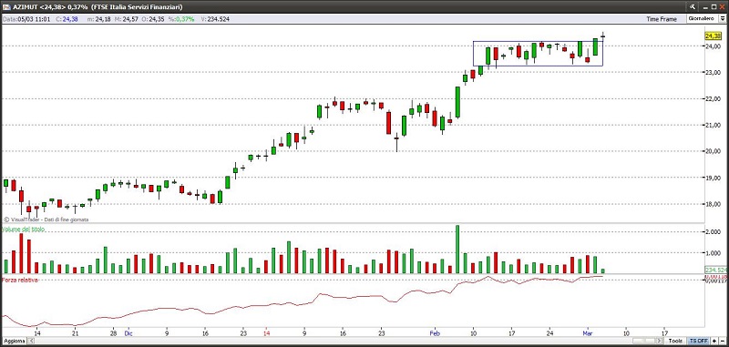
Task: Click the 'C: 24,38' close value
Action: coord(67,19)
